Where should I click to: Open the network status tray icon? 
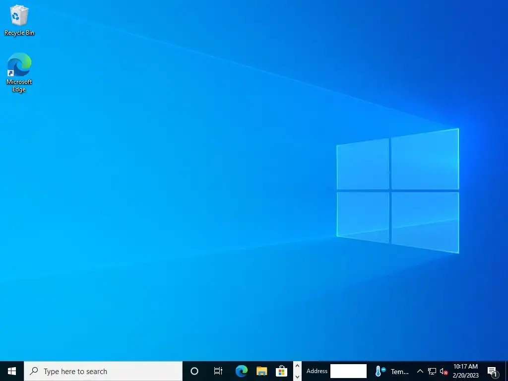point(432,371)
